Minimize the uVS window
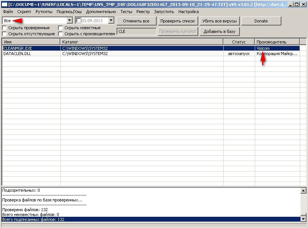The height and width of the screenshot is (228, 308). (x=291, y=4)
